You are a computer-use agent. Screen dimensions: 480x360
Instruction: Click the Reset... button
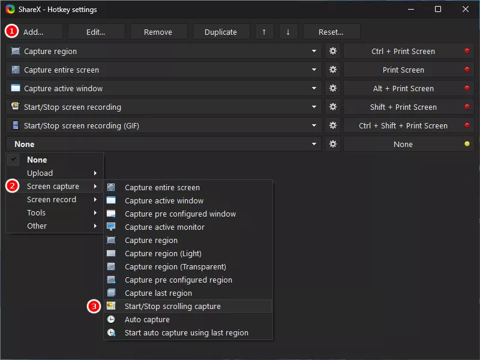pyautogui.click(x=331, y=32)
